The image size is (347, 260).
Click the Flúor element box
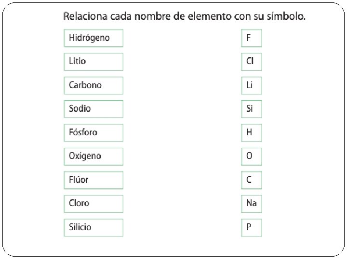point(93,180)
